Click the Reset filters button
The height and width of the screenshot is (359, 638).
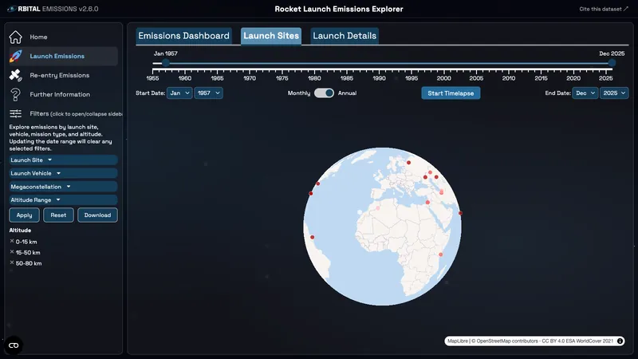(58, 215)
